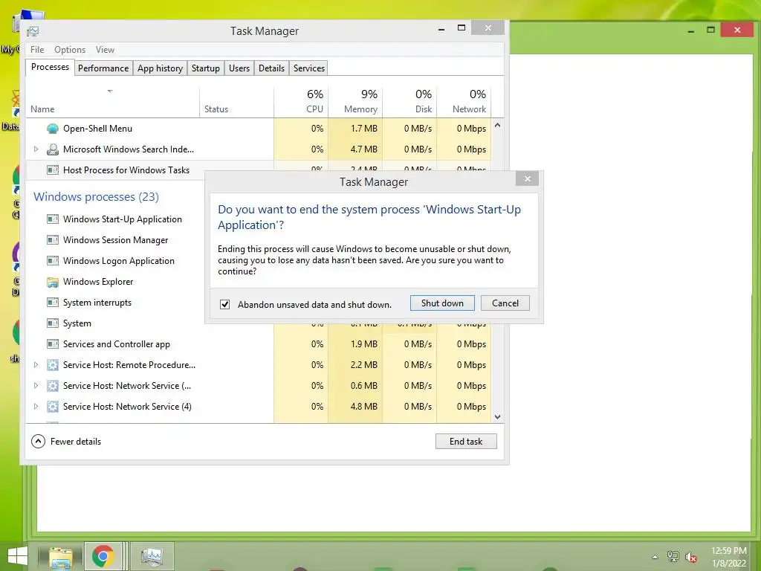
Task: Click the Service Host: Remote Procedure gear icon
Action: 53,365
